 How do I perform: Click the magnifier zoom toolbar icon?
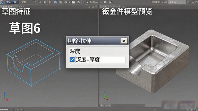(84, 2)
